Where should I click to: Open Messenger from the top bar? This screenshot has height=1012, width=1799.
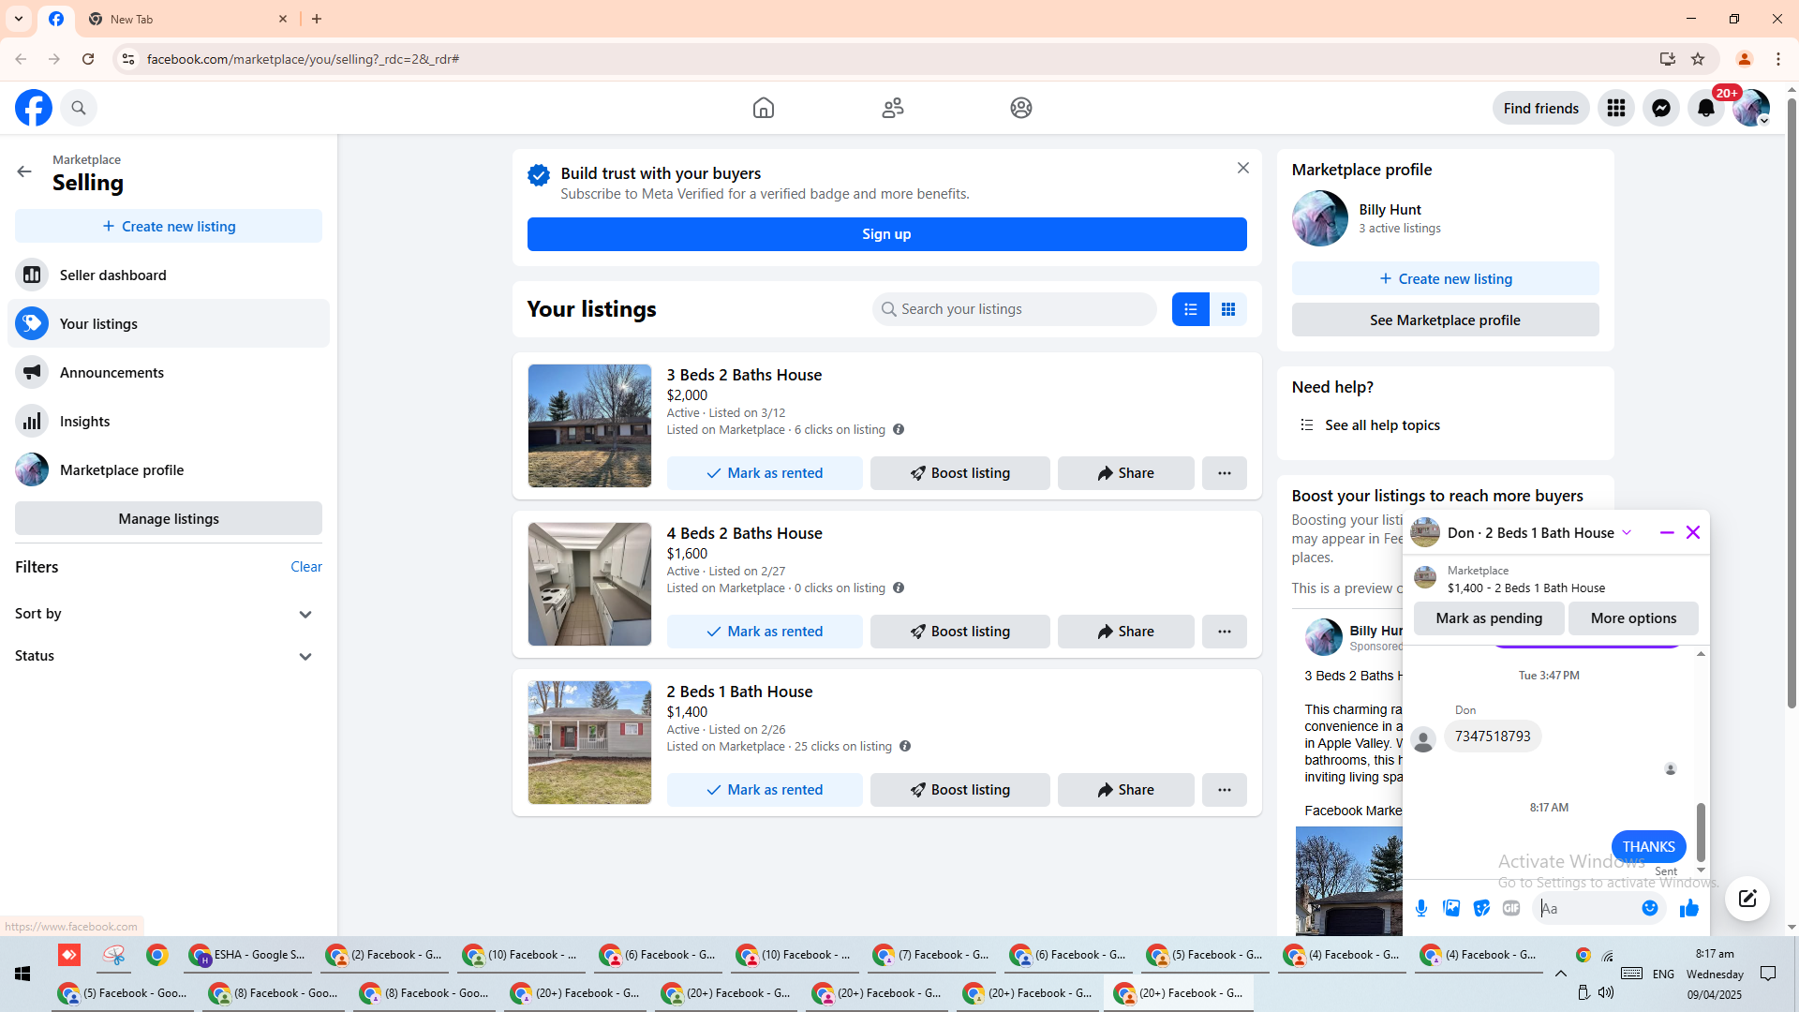(x=1661, y=108)
